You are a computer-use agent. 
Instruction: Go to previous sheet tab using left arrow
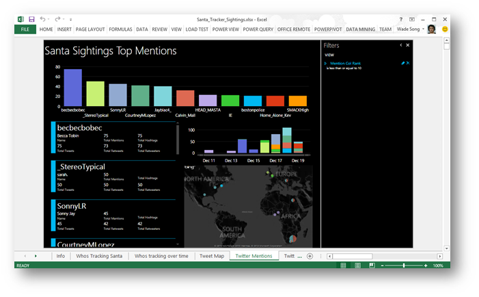point(25,256)
